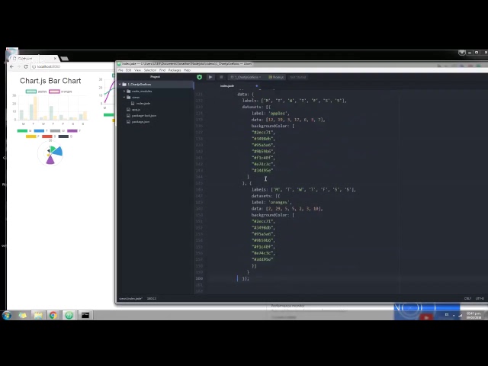The width and height of the screenshot is (488, 366).
Task: Click the green shield icon in Atom toolbar
Action: (200, 77)
